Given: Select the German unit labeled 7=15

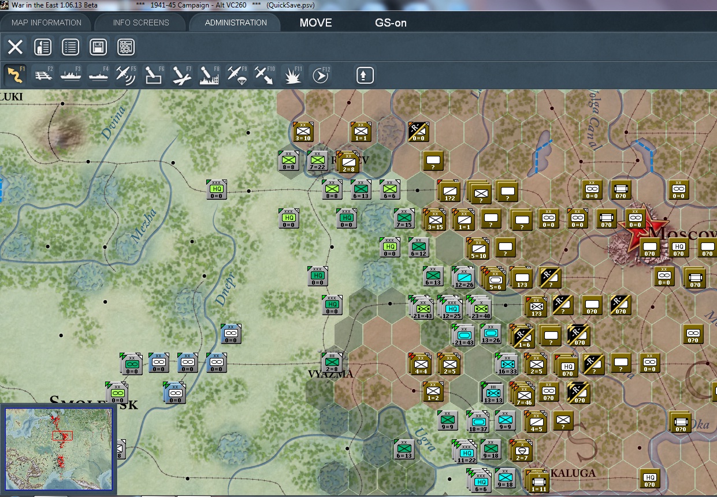Looking at the screenshot, I should [x=404, y=219].
